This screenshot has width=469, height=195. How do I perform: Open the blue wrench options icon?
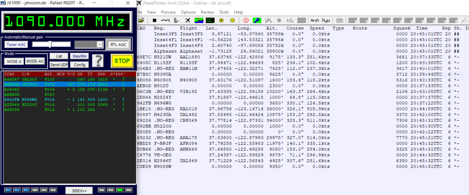pyautogui.click(x=257, y=20)
